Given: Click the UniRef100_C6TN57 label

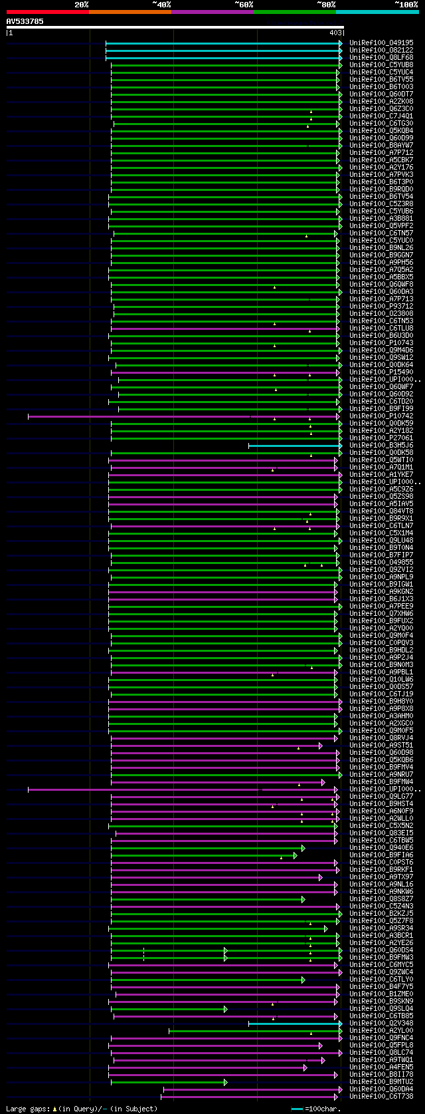Looking at the screenshot, I should click(381, 233).
